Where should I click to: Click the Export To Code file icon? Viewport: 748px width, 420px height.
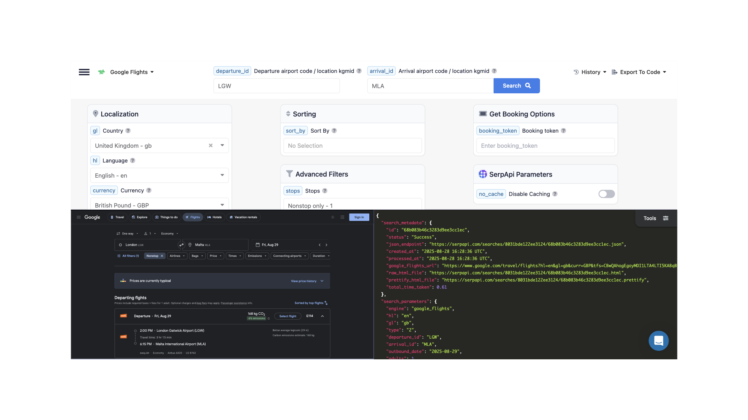tap(614, 72)
